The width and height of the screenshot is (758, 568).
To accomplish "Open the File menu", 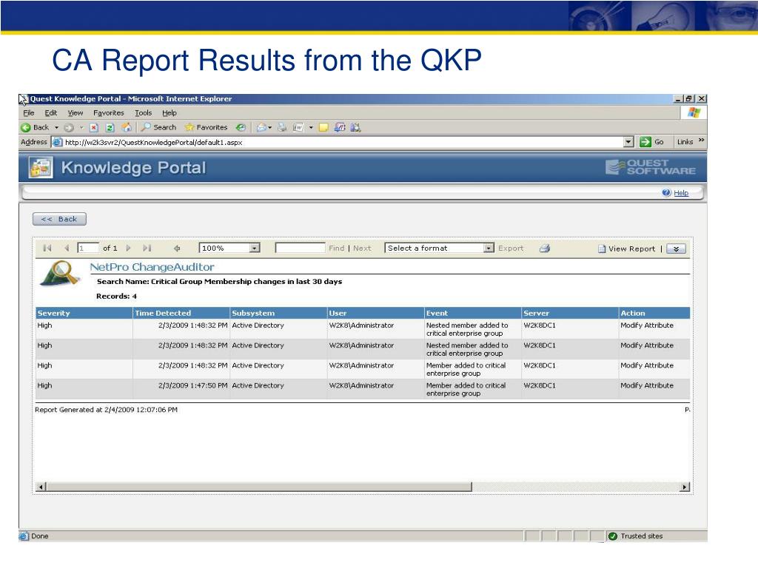I will (x=29, y=113).
